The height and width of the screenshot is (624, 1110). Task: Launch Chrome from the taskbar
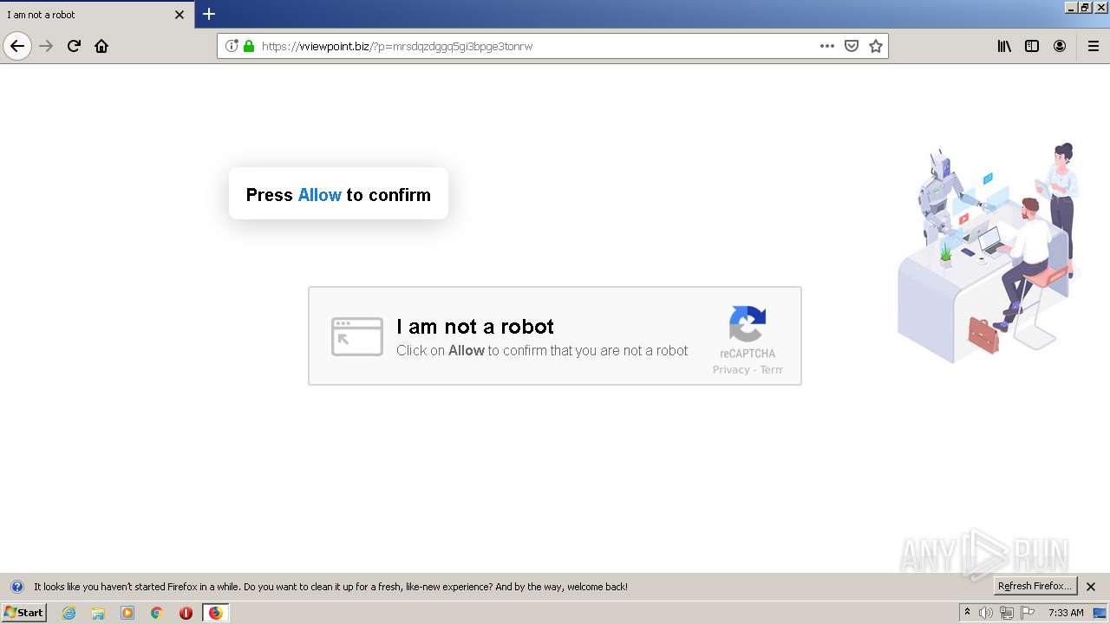click(x=157, y=613)
